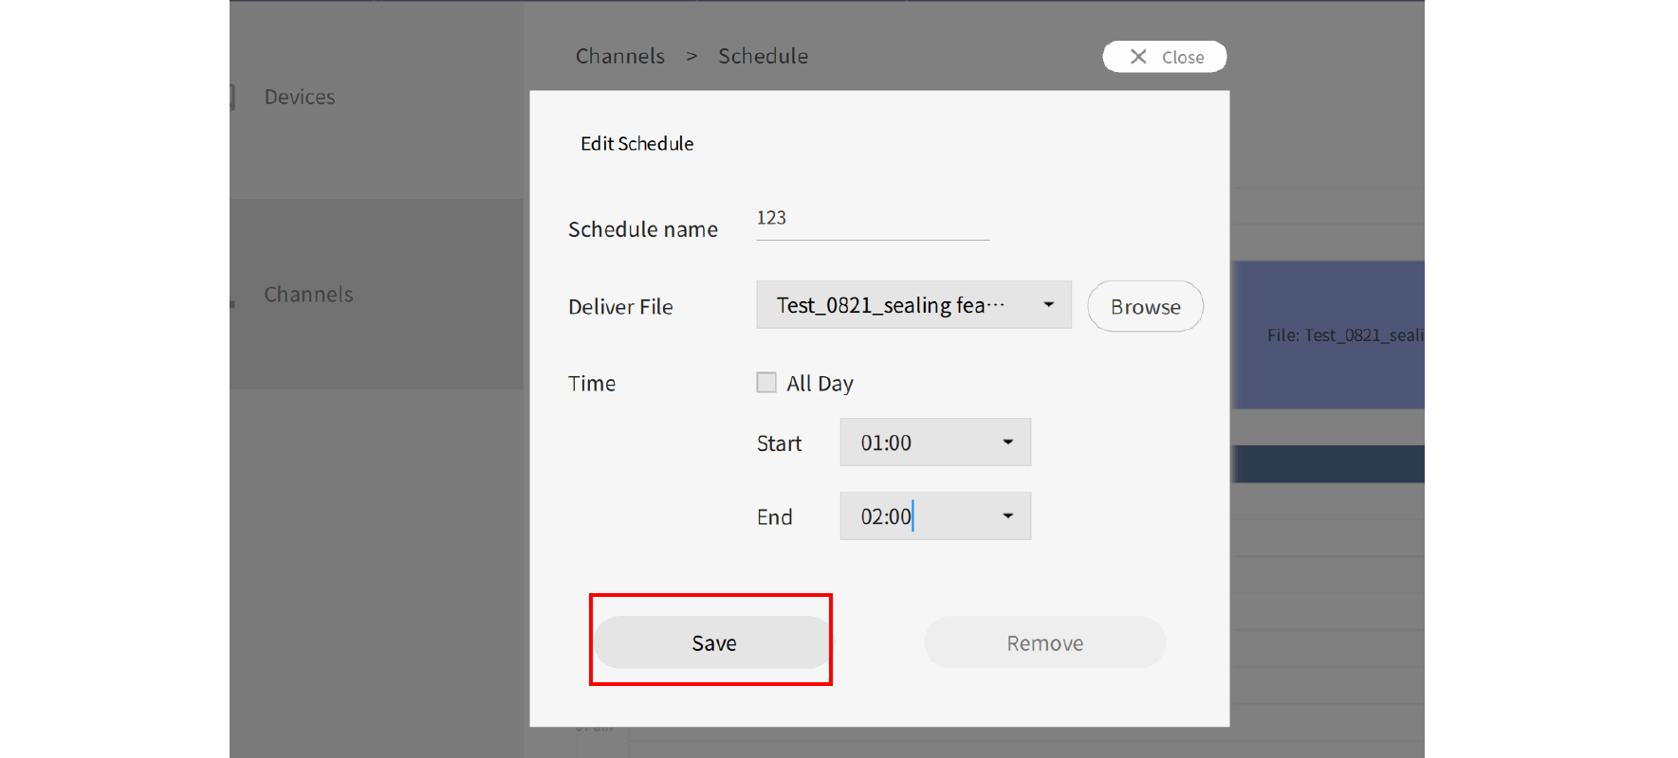Select Channels in the left sidebar

tap(308, 295)
